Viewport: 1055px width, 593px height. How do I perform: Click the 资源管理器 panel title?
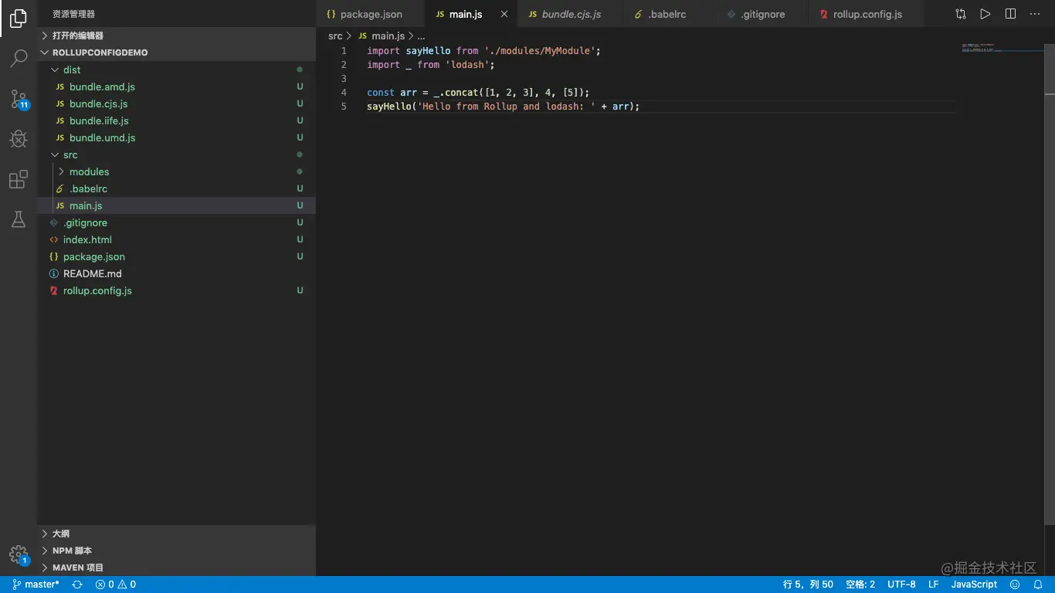click(74, 14)
